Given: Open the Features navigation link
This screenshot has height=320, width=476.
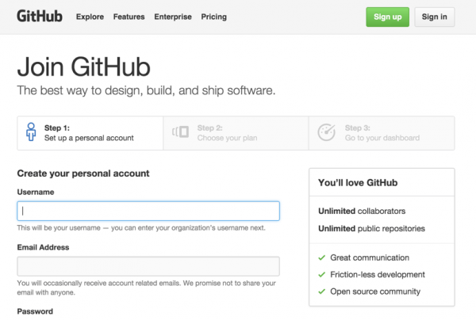Looking at the screenshot, I should 129,17.
